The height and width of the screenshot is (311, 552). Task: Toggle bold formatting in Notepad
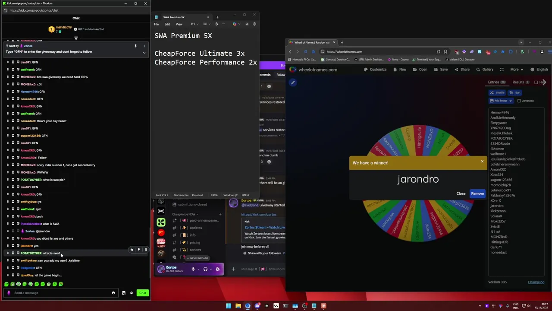(216, 24)
